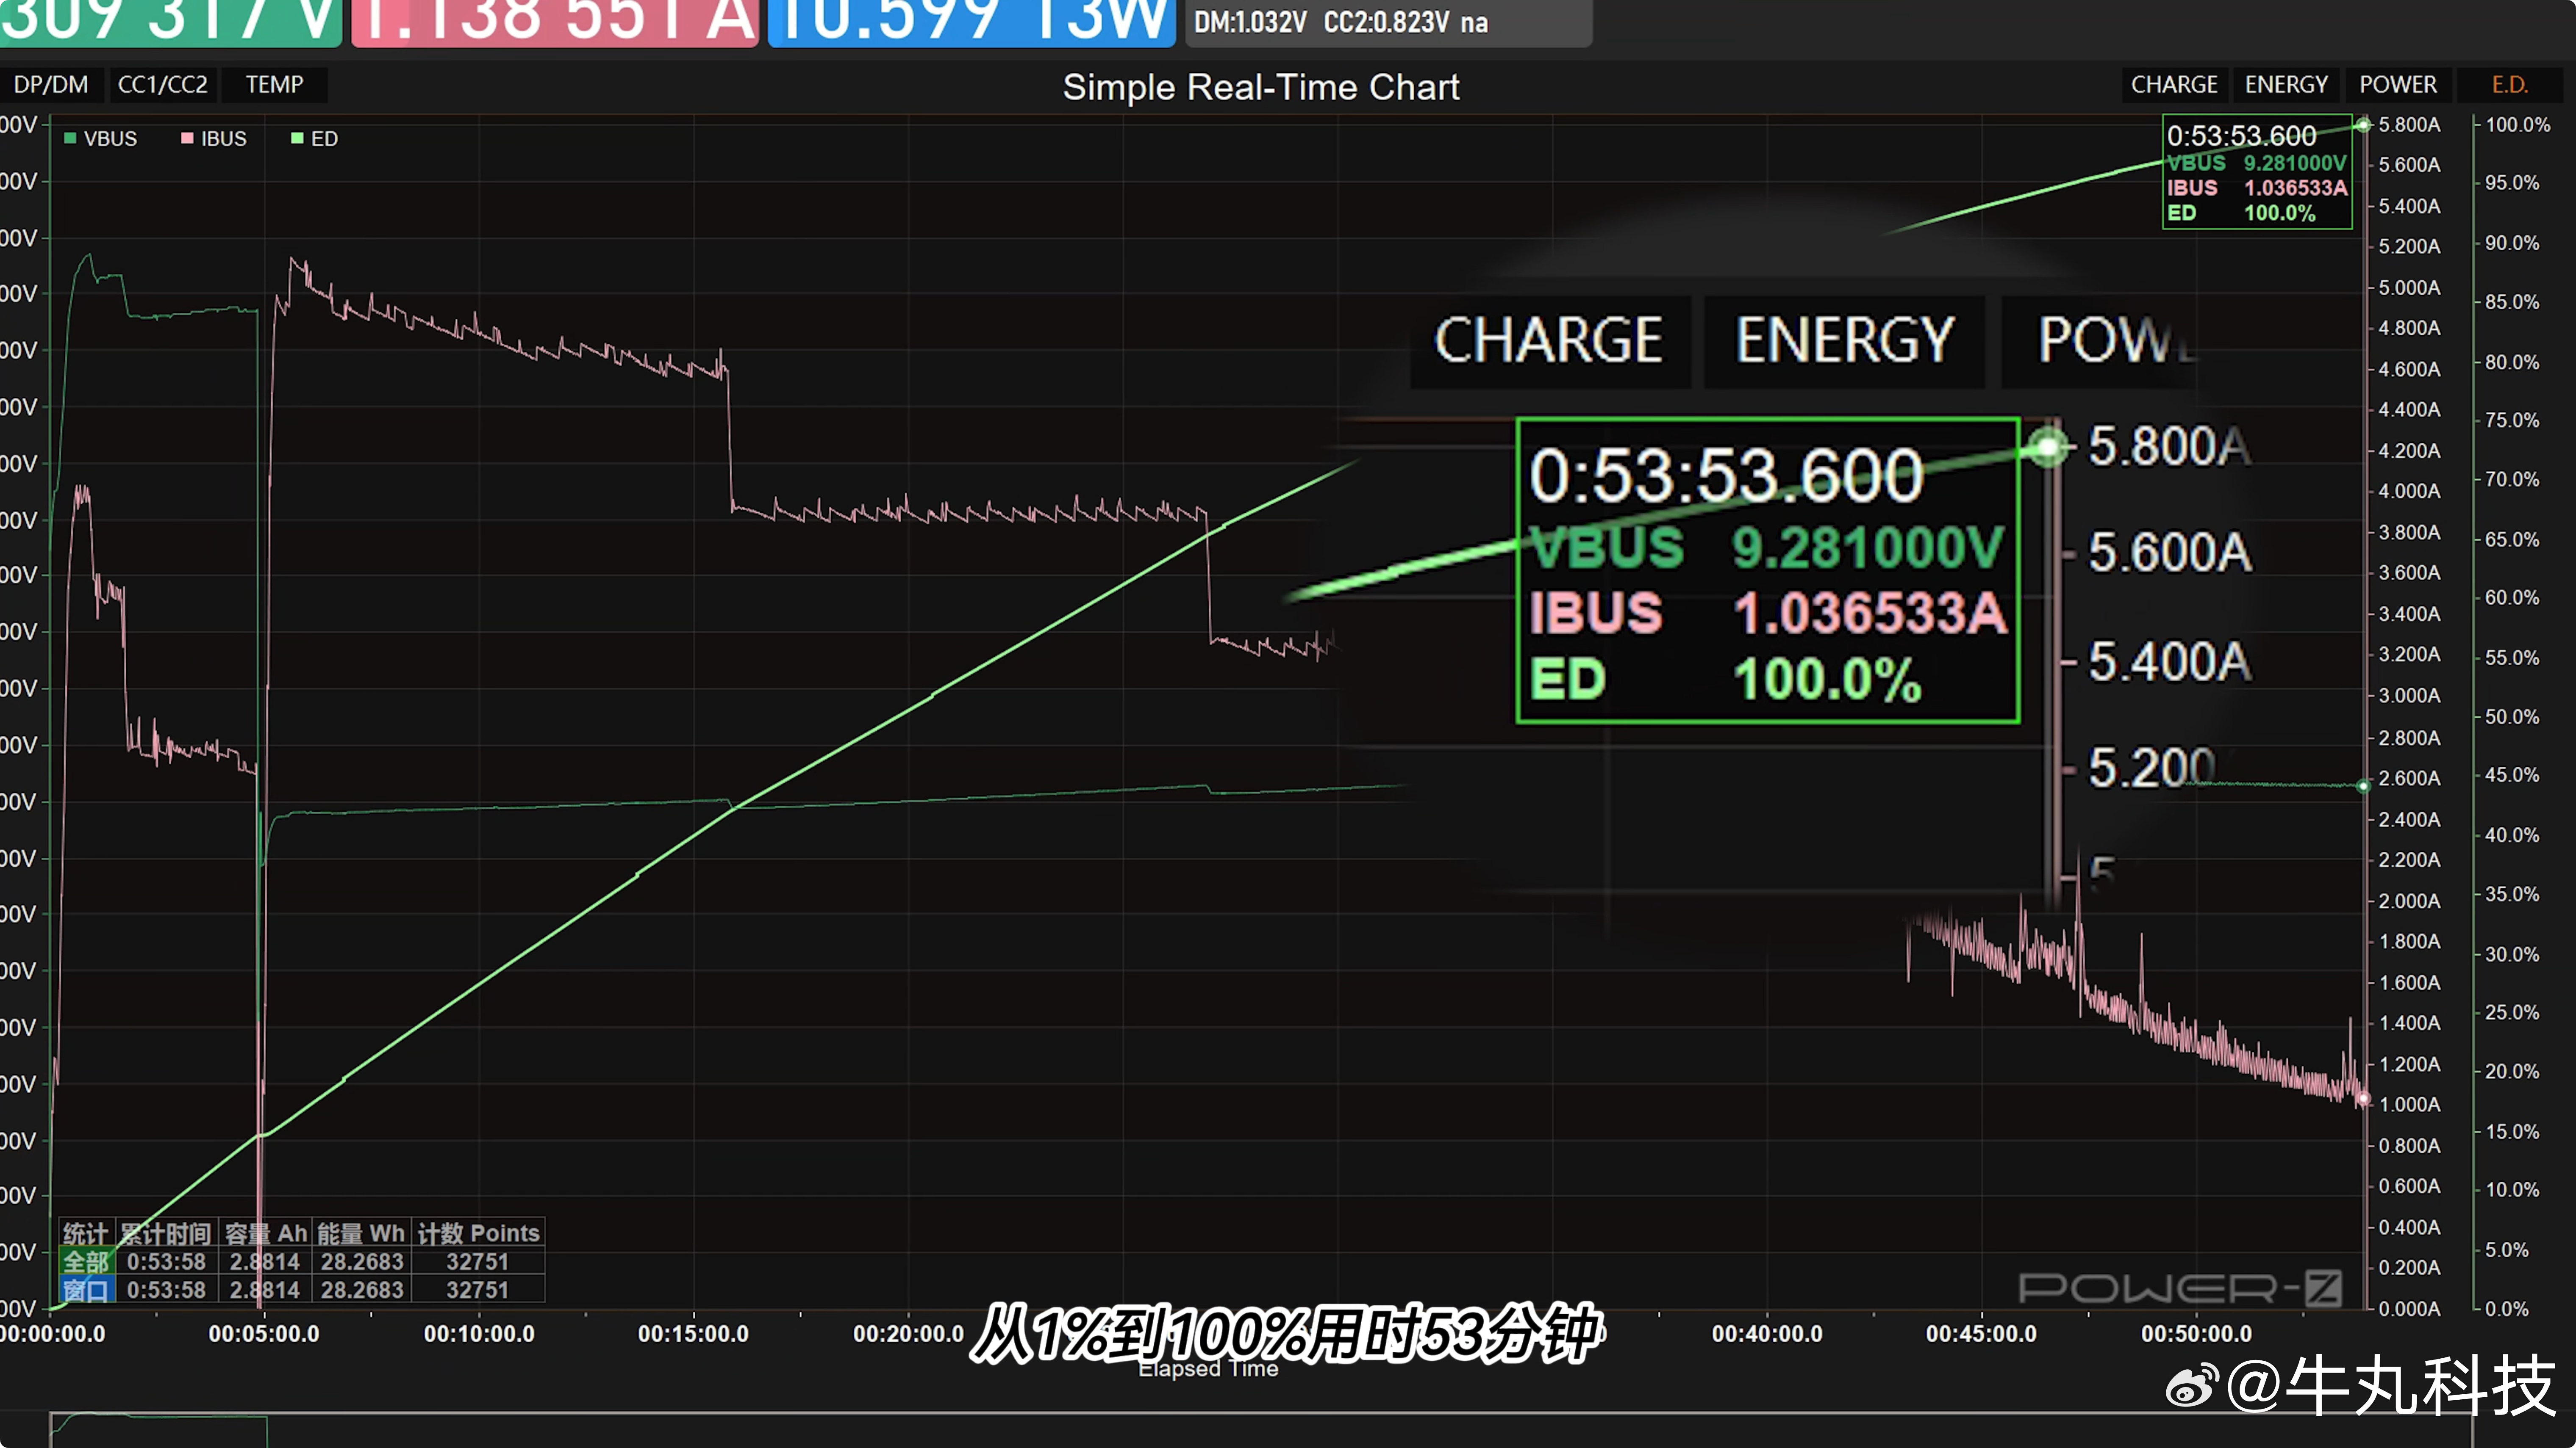Click the 00:15:00.0 time axis label
The image size is (2576, 1448).
point(693,1334)
